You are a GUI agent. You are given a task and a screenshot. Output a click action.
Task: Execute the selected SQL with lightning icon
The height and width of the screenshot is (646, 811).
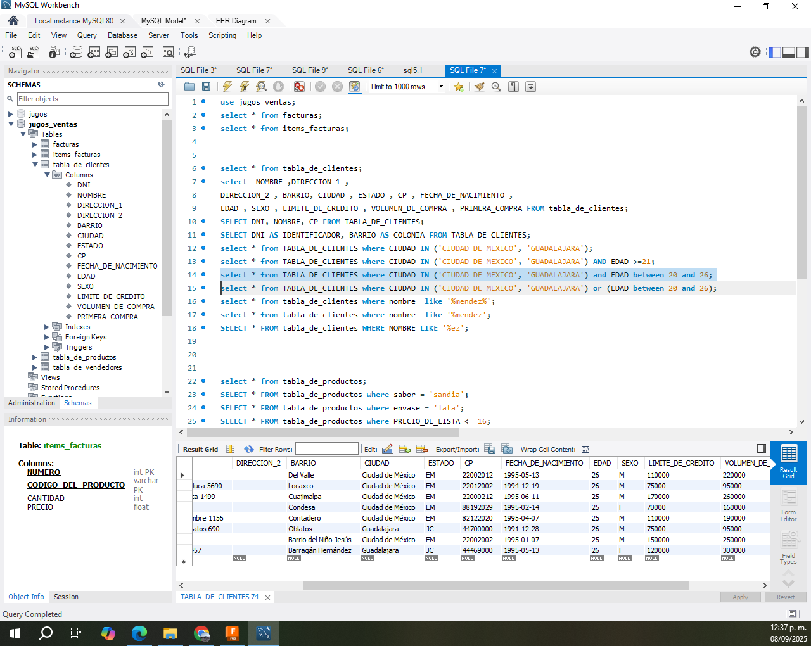(227, 87)
